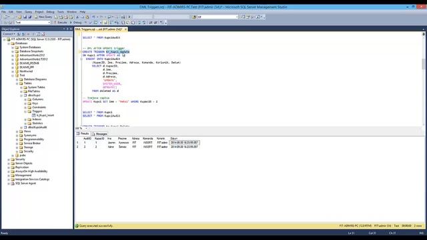Click the Disconnect icon in Object Explorer

tap(23, 34)
